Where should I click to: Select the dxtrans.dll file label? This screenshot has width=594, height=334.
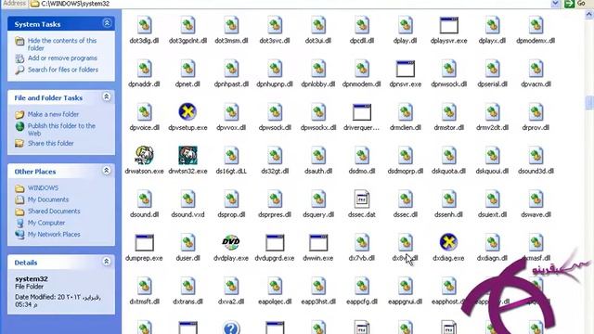[x=187, y=302]
